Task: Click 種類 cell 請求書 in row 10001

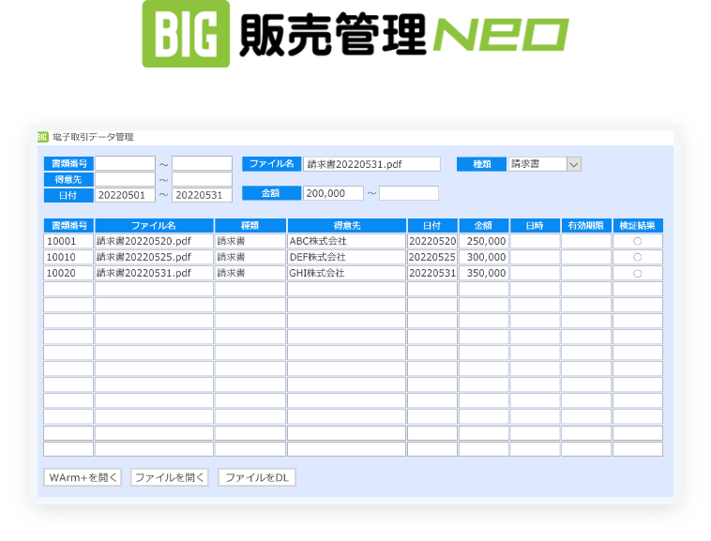Action: (x=250, y=241)
